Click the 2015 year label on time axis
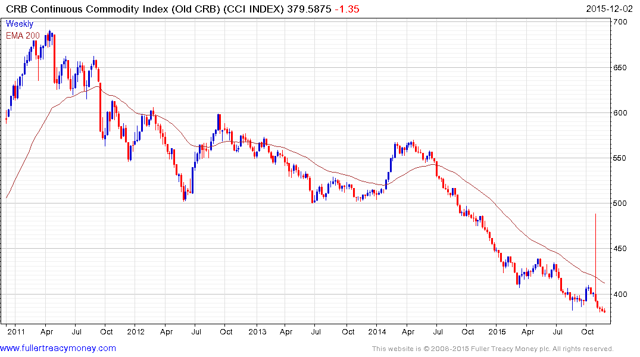The height and width of the screenshot is (357, 640). pos(497,332)
